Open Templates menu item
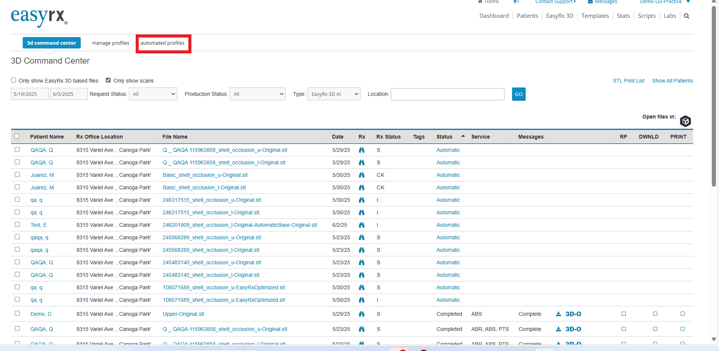This screenshot has height=351, width=719. click(595, 16)
